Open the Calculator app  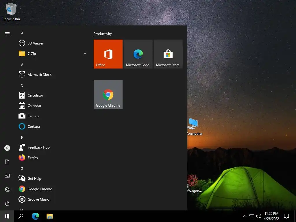[53, 95]
